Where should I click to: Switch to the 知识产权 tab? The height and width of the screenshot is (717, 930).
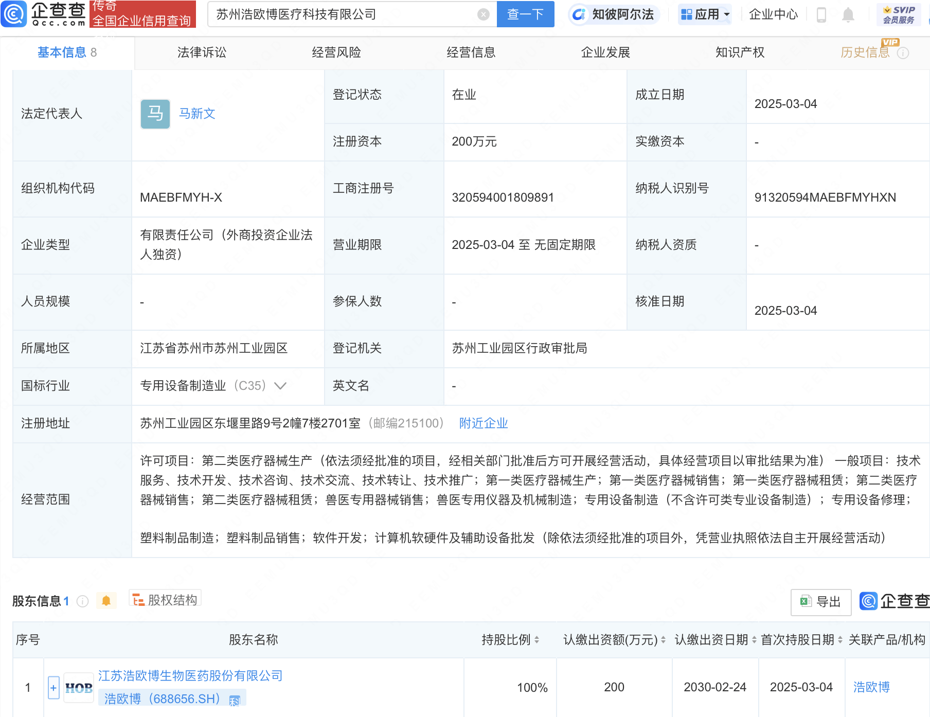pyautogui.click(x=740, y=52)
